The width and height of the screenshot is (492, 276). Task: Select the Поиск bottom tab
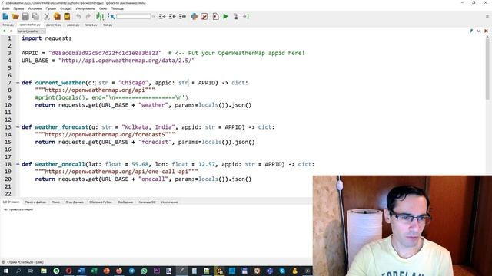(x=56, y=202)
